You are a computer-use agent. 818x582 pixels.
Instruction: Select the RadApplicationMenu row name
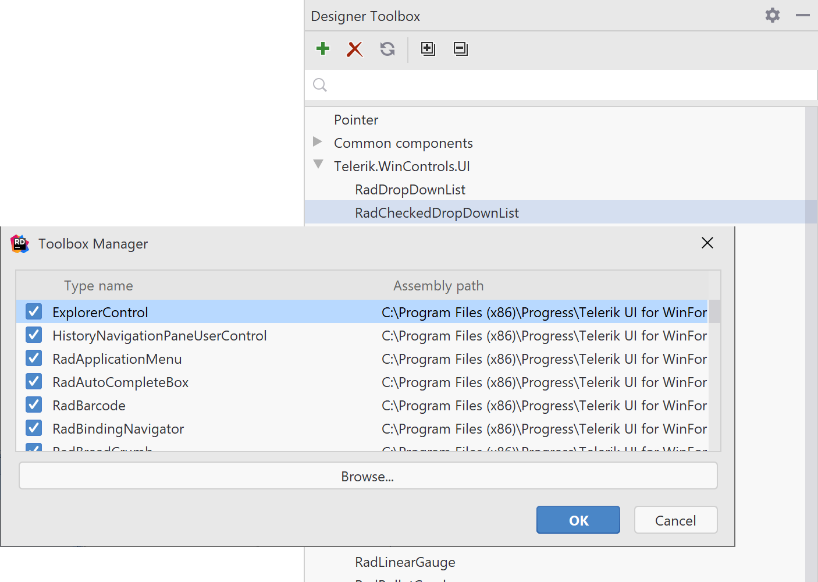tap(117, 359)
